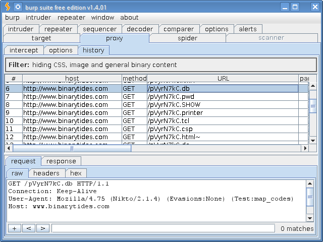The image size is (323, 242).
Task: Click the search text input field
Action: (163, 228)
